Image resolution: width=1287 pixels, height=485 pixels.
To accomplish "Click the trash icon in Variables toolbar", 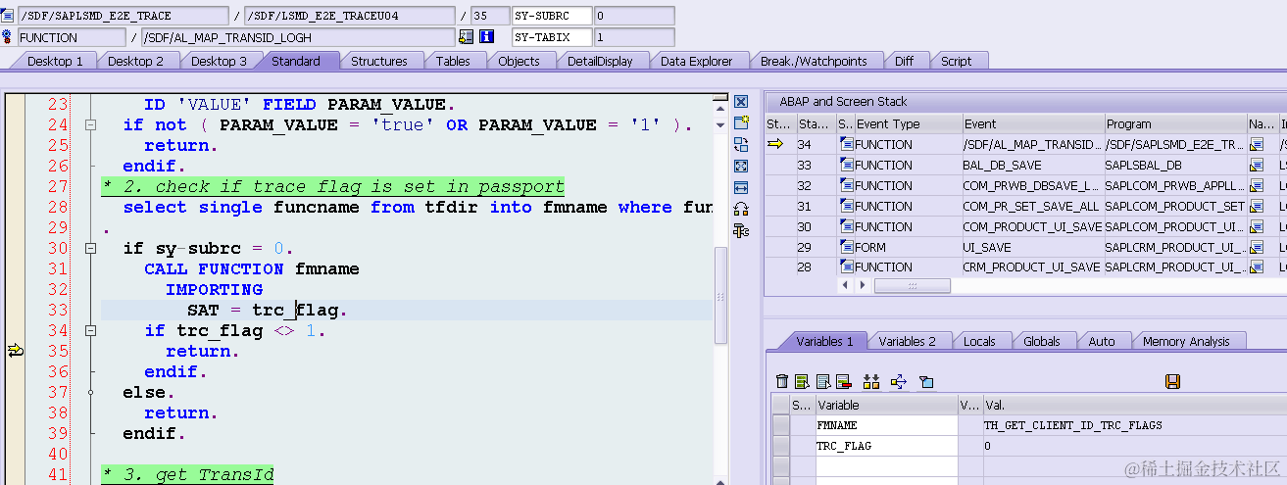I will coord(781,381).
